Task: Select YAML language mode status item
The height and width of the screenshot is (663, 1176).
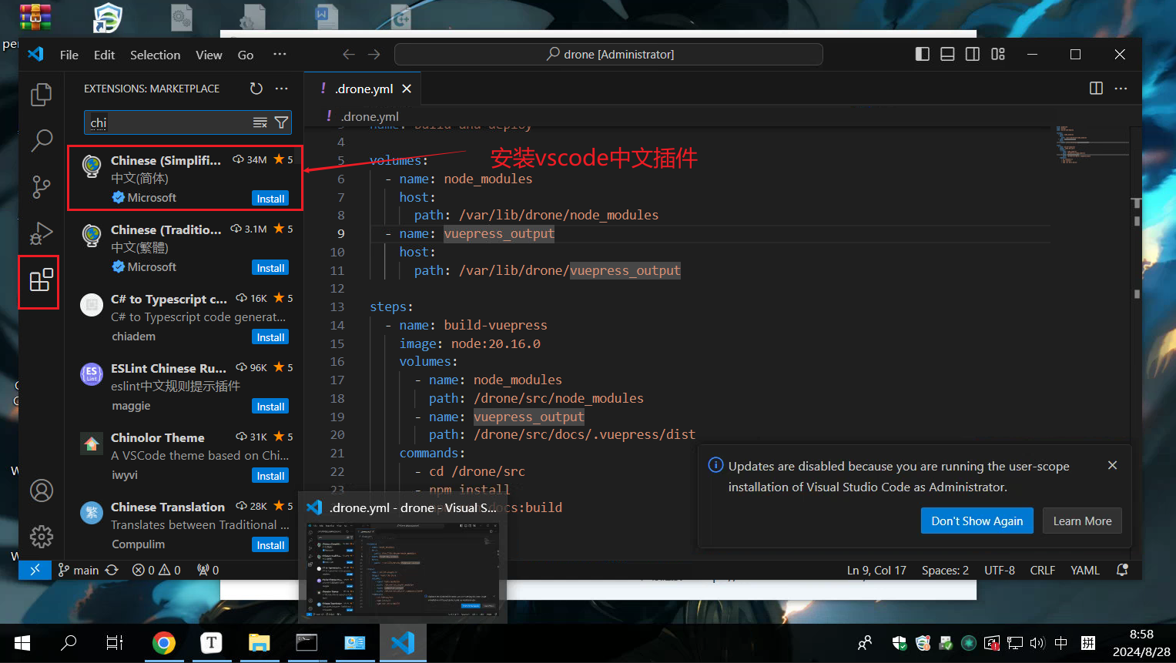Action: pyautogui.click(x=1085, y=570)
